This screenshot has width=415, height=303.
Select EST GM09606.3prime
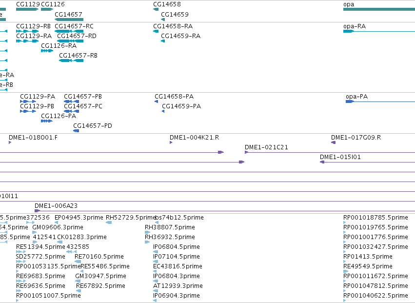pyautogui.click(x=58, y=227)
